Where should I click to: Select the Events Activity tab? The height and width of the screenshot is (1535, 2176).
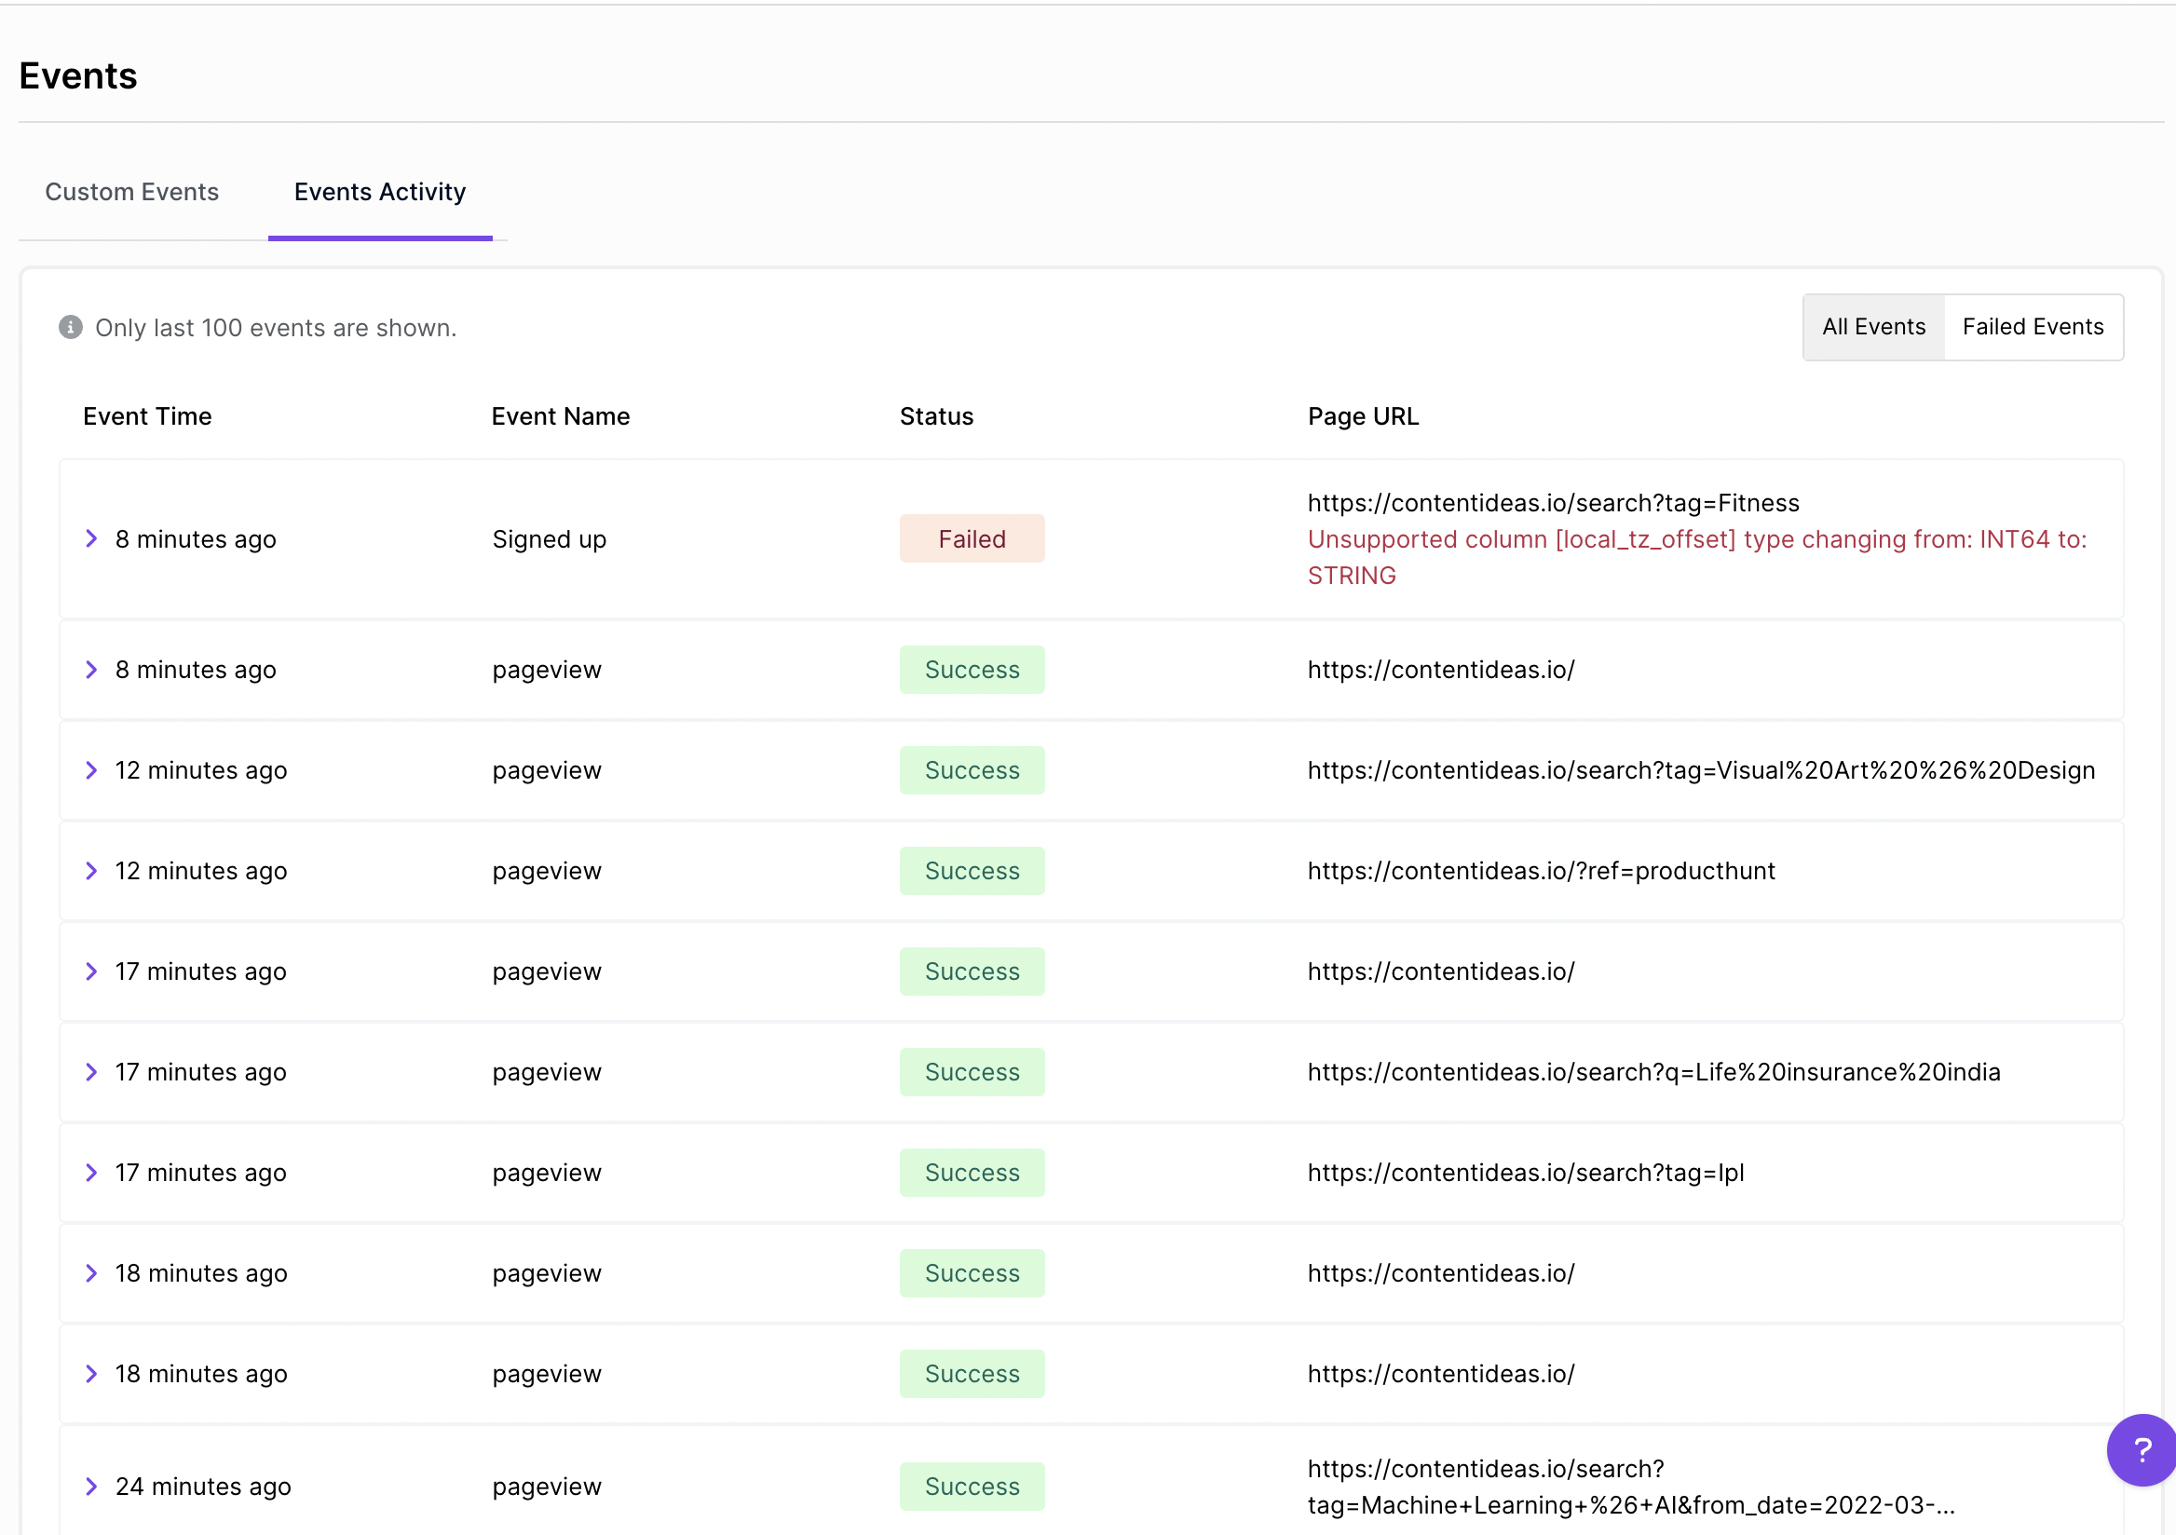click(x=380, y=191)
